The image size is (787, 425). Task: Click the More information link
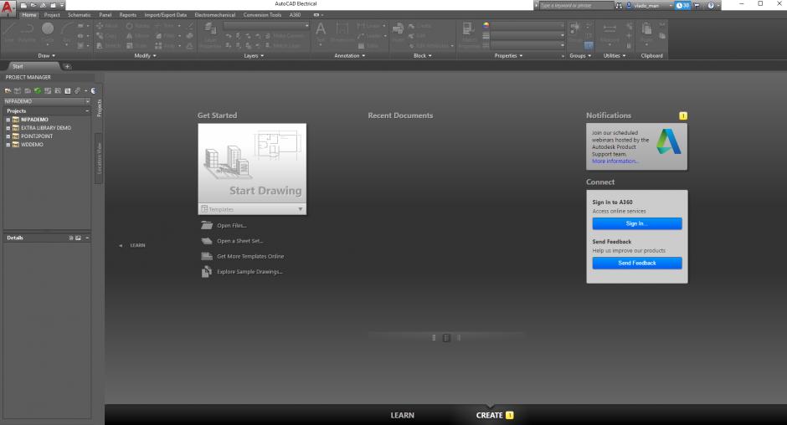pyautogui.click(x=615, y=161)
